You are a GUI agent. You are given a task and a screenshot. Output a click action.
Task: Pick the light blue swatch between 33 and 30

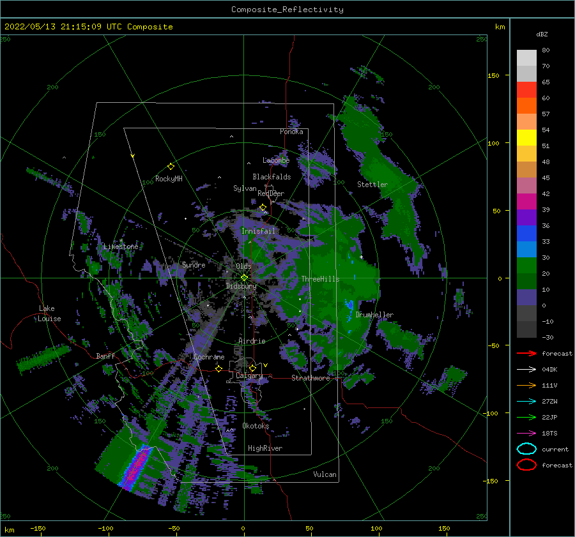coord(526,249)
